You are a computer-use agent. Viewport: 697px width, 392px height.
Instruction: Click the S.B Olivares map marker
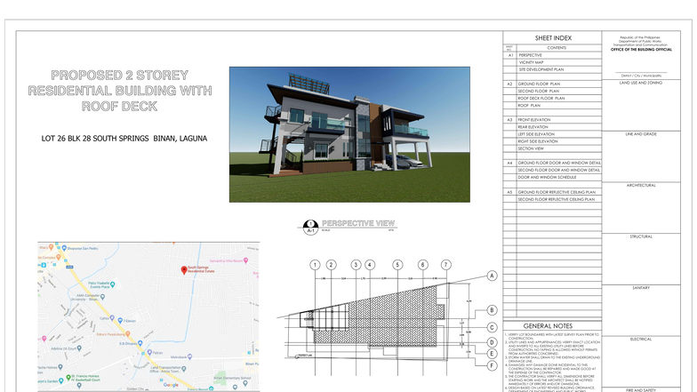tap(140, 343)
